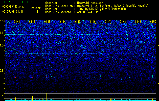Click the 0.9 kHz axis label
This screenshot has height=101, width=159.
point(2,58)
